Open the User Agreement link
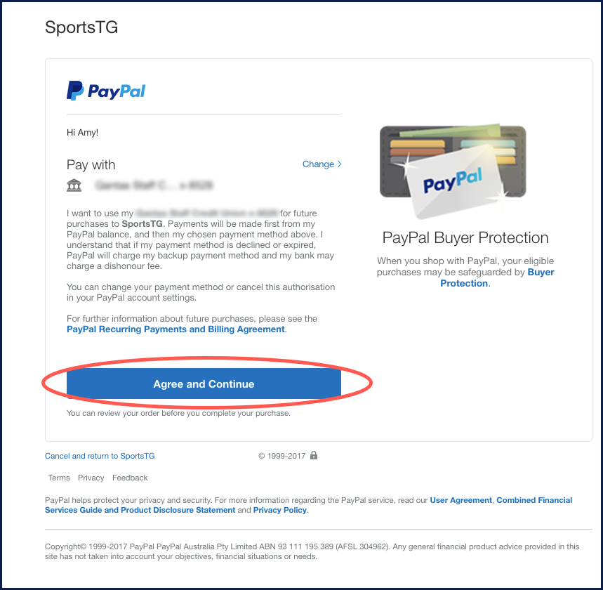Viewport: 603px width, 590px height. point(460,500)
